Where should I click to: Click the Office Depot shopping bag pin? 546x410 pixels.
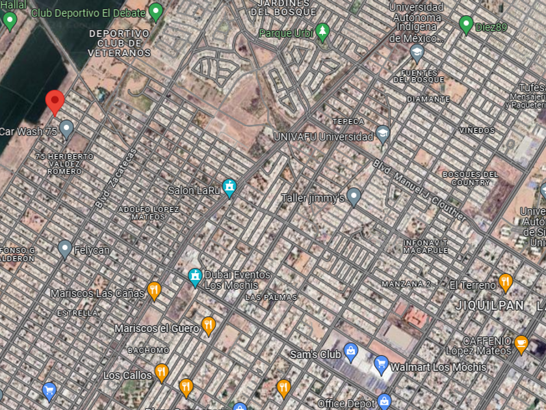[x=384, y=403]
